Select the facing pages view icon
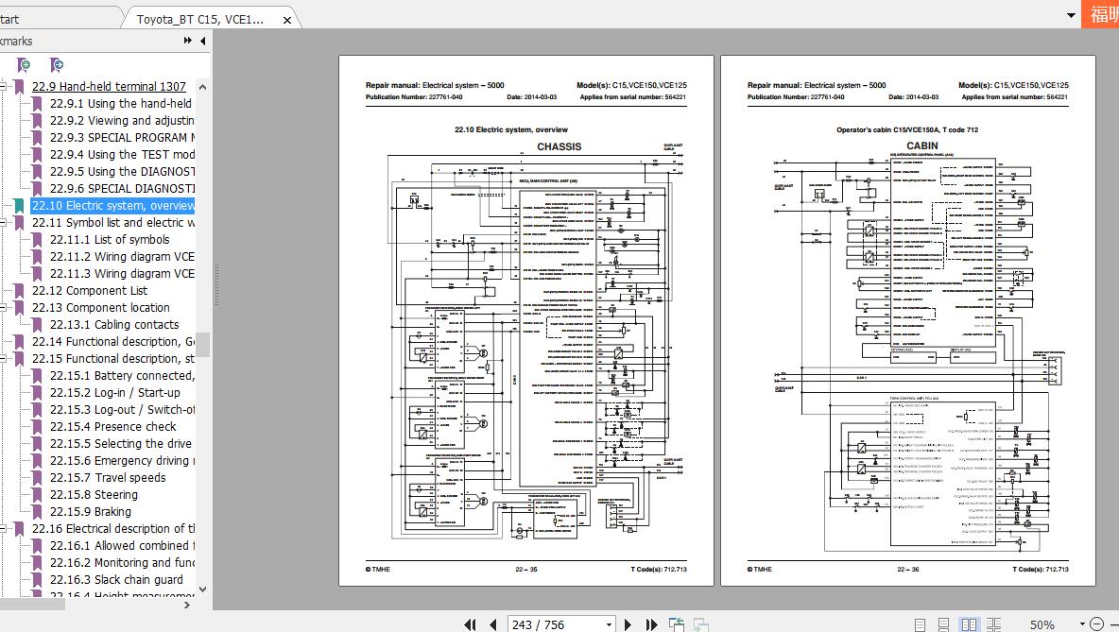Screen dimensions: 1119x632 click(968, 623)
